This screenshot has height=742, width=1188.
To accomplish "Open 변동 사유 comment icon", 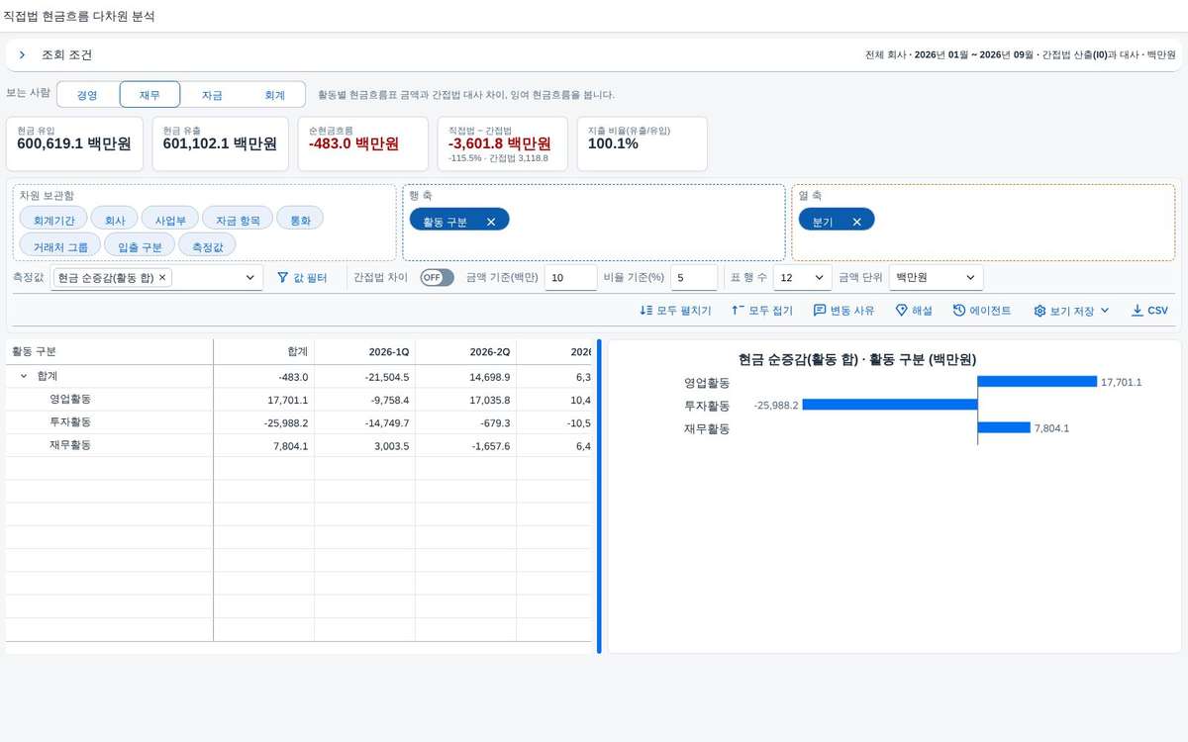I will pos(820,311).
